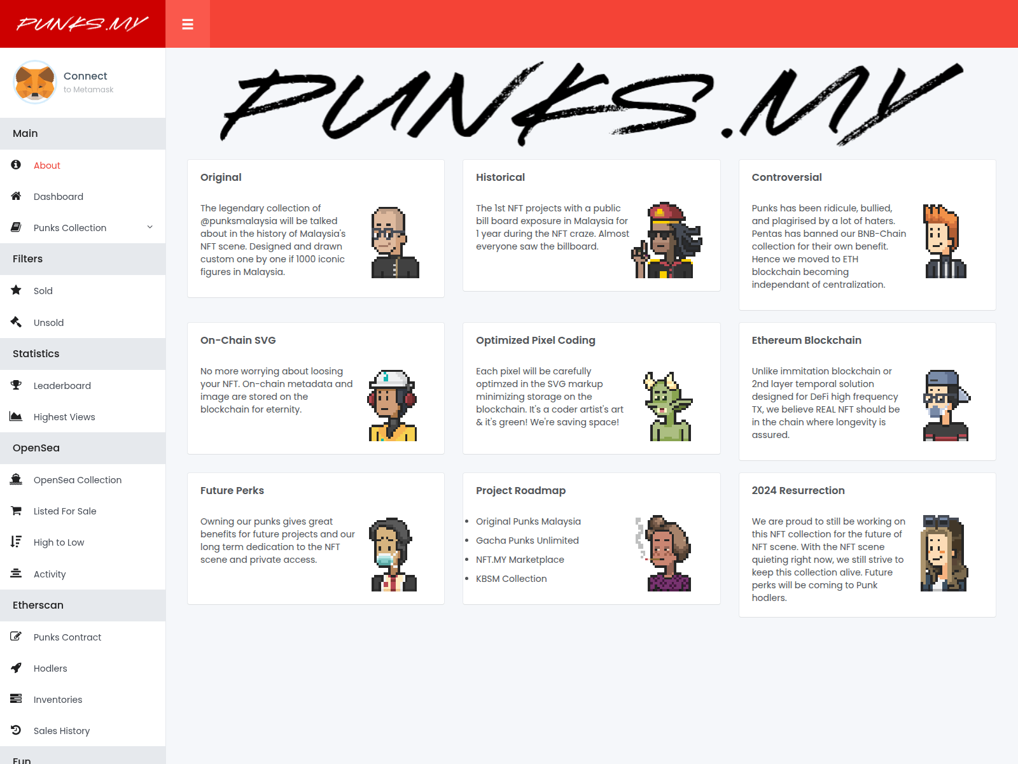Image resolution: width=1018 pixels, height=764 pixels.
Task: Click the Leaderboard trophy icon
Action: point(16,385)
